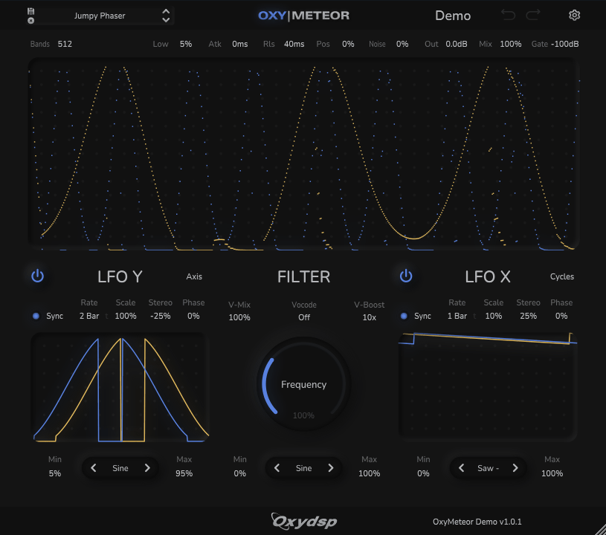The image size is (606, 535).
Task: Click the Frequency filter knob
Action: [304, 384]
